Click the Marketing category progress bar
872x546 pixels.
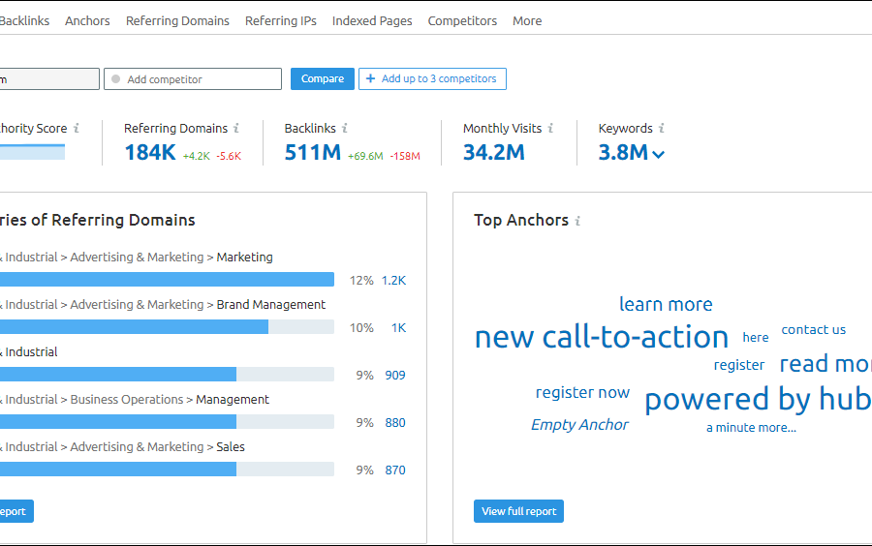click(165, 280)
